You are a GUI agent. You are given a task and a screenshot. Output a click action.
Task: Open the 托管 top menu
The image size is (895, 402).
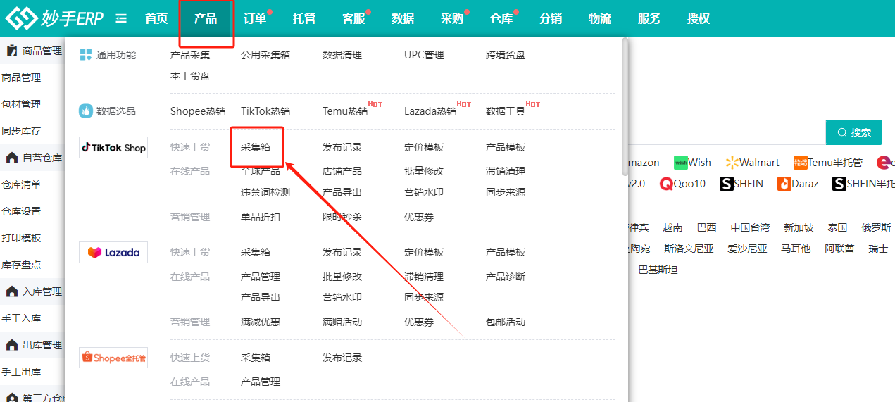point(304,19)
